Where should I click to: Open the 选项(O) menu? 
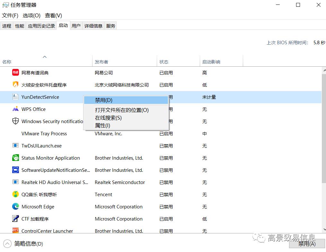click(x=31, y=15)
